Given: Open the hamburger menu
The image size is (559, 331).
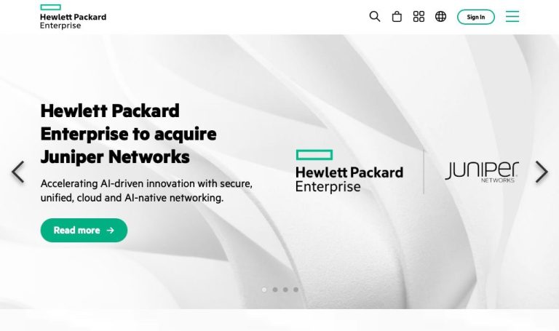Looking at the screenshot, I should (x=512, y=17).
